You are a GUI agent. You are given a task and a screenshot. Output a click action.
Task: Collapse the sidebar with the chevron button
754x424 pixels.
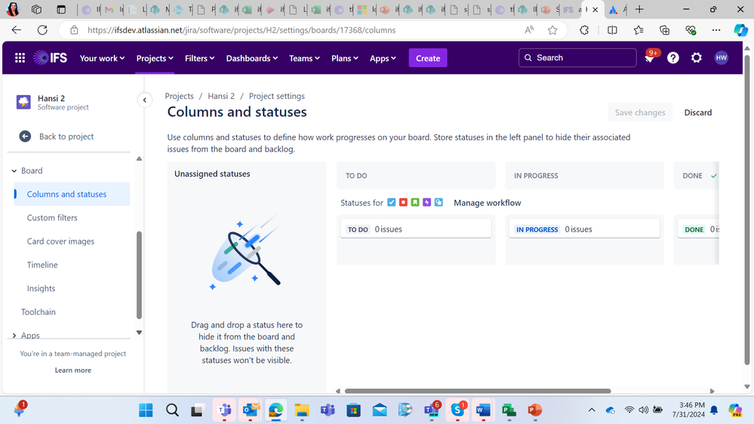145,100
